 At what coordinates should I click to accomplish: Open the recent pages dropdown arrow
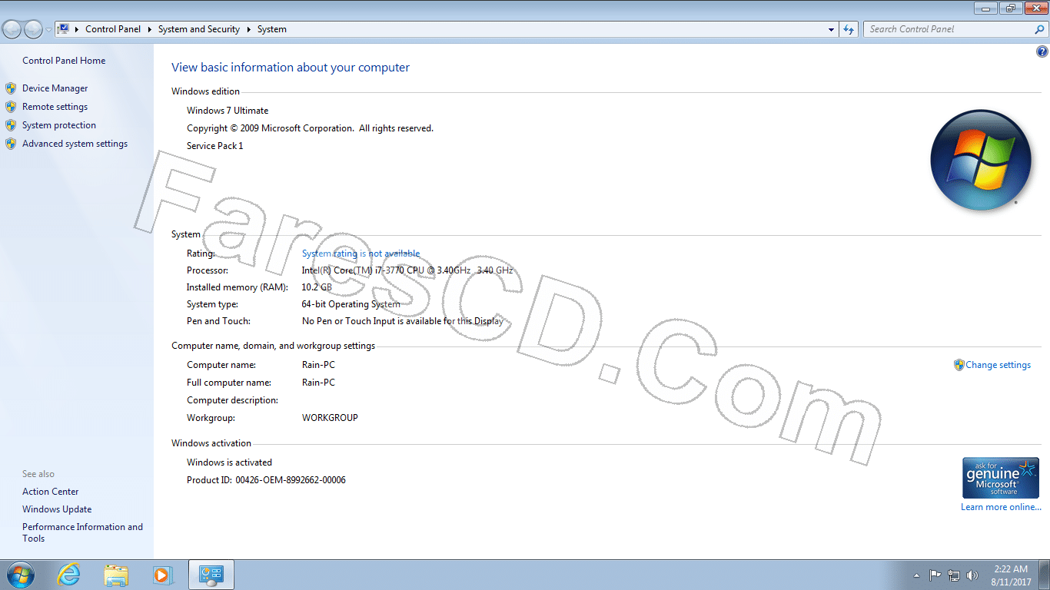[x=48, y=30]
